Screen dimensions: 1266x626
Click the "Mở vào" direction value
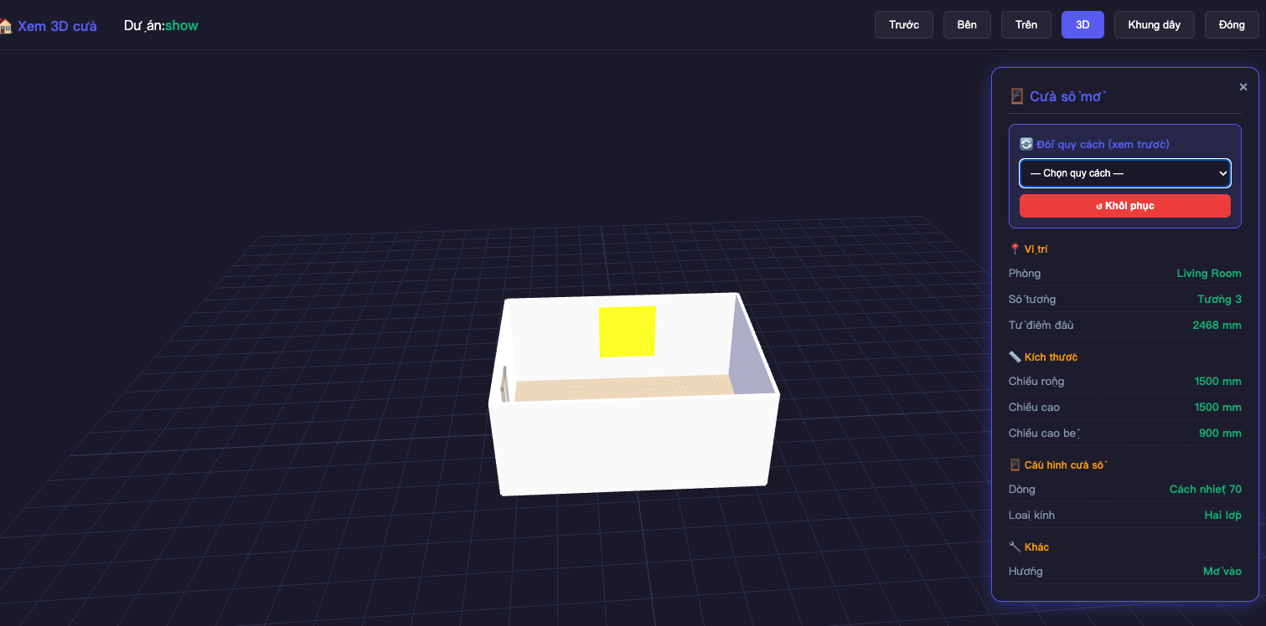(1222, 571)
